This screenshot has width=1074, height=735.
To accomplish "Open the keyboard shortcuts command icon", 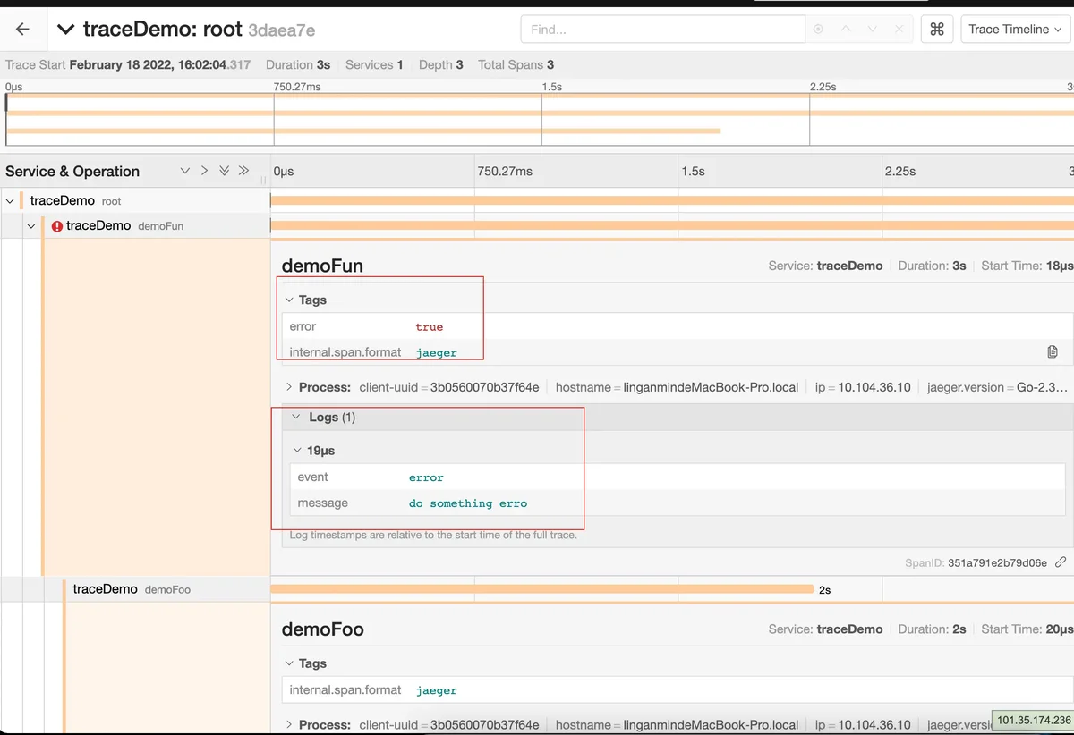I will 937,30.
